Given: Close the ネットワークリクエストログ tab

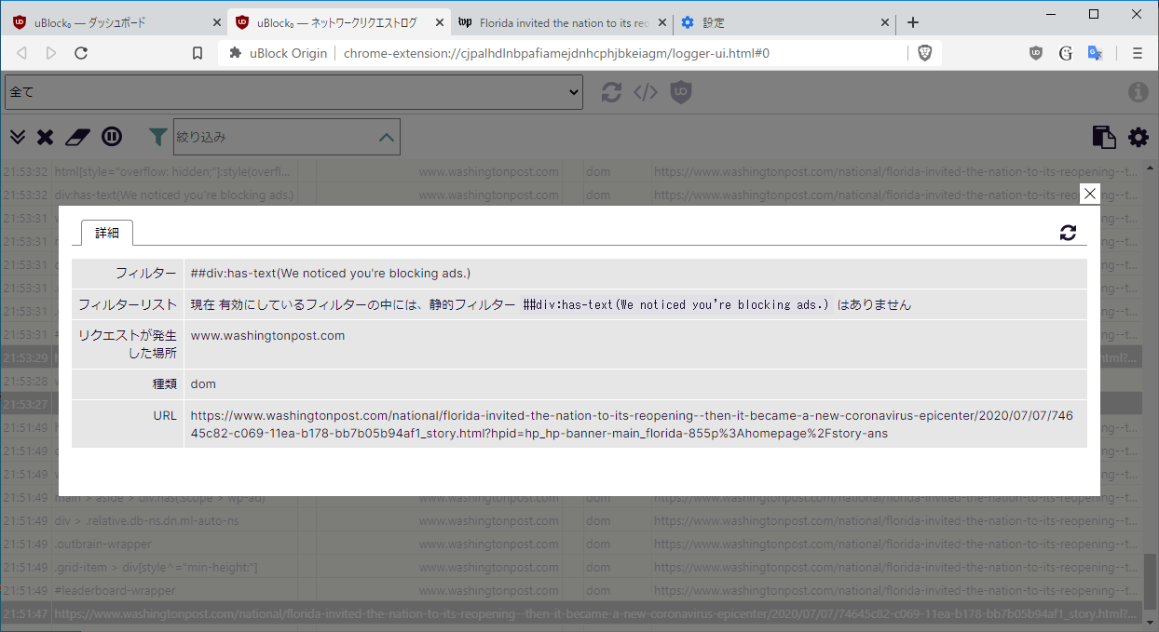Looking at the screenshot, I should pyautogui.click(x=440, y=22).
